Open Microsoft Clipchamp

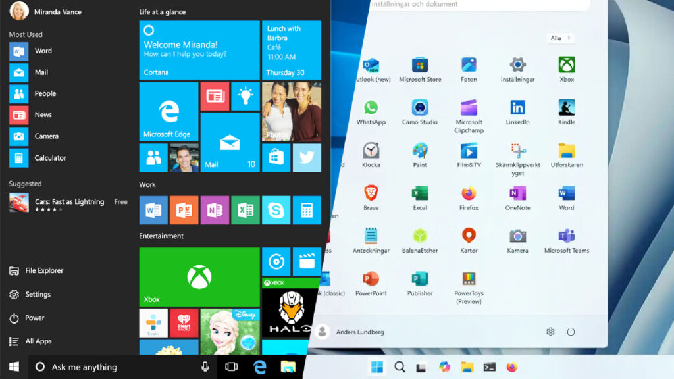469,116
